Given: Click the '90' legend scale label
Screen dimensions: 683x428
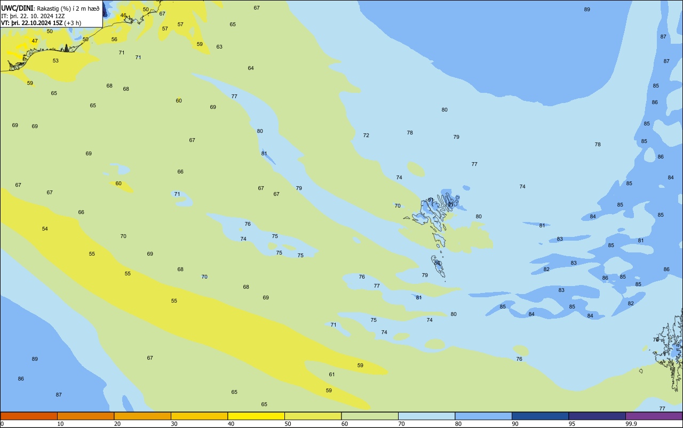Looking at the screenshot, I should point(515,424).
